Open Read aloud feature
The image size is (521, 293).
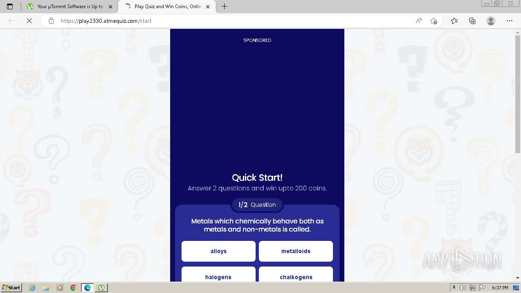pos(419,21)
